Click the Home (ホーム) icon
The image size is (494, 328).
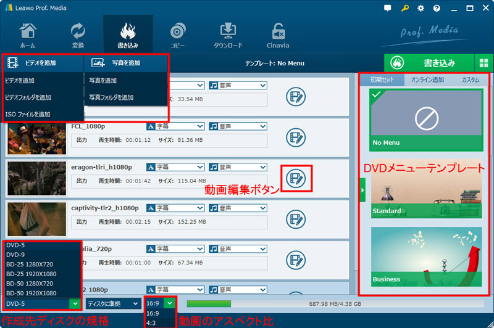pyautogui.click(x=28, y=35)
